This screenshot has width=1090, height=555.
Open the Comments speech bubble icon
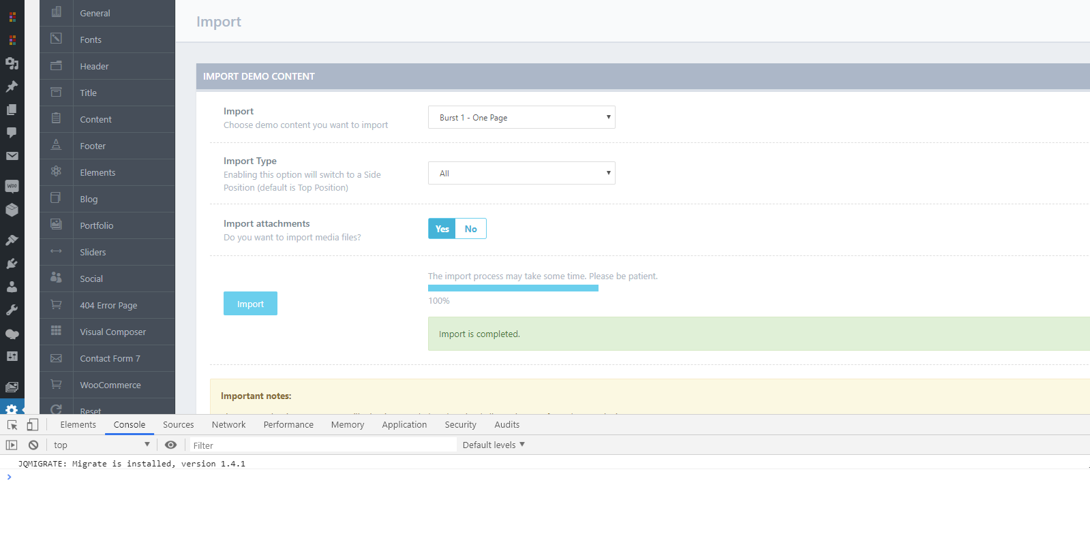tap(12, 132)
